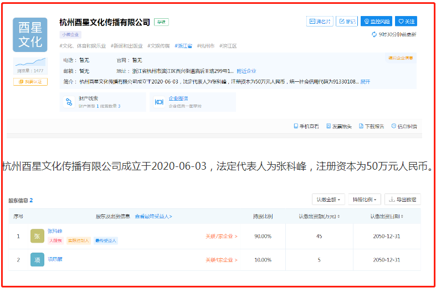Click 导出数据 export data button
This screenshot has width=436, height=288.
[x=403, y=199]
